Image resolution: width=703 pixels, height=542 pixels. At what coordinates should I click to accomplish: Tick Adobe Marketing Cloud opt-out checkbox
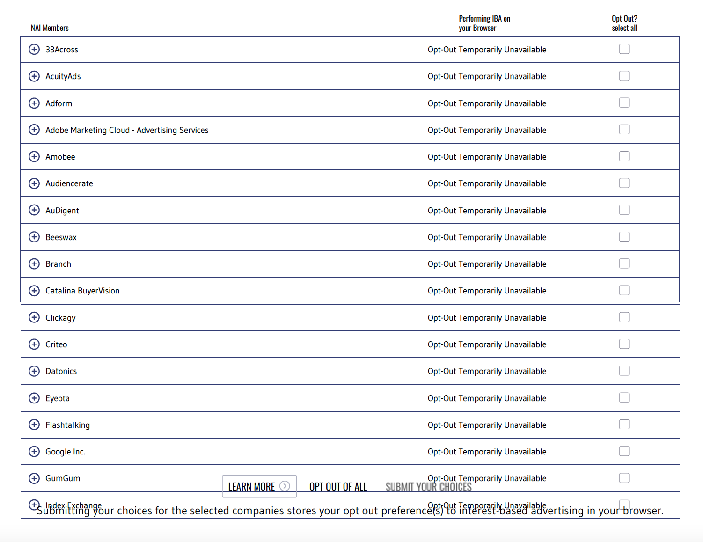(624, 129)
